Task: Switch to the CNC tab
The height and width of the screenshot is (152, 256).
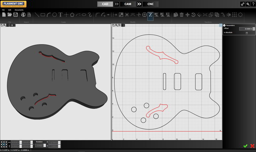Action: [151, 4]
